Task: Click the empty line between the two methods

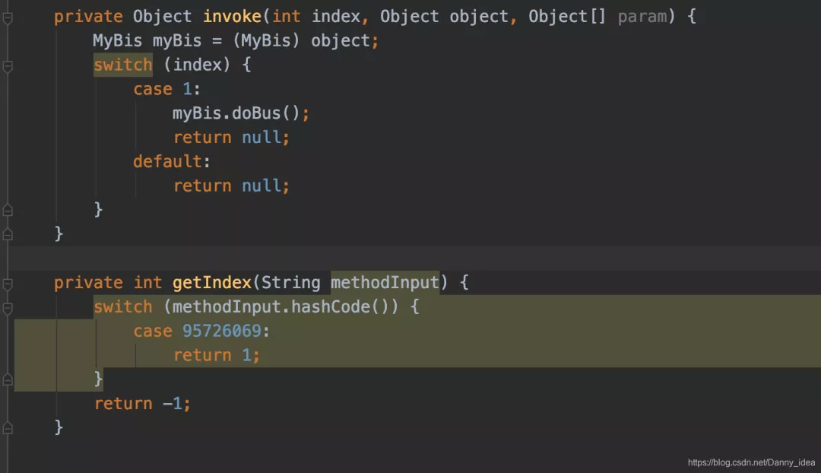Action: [x=410, y=258]
